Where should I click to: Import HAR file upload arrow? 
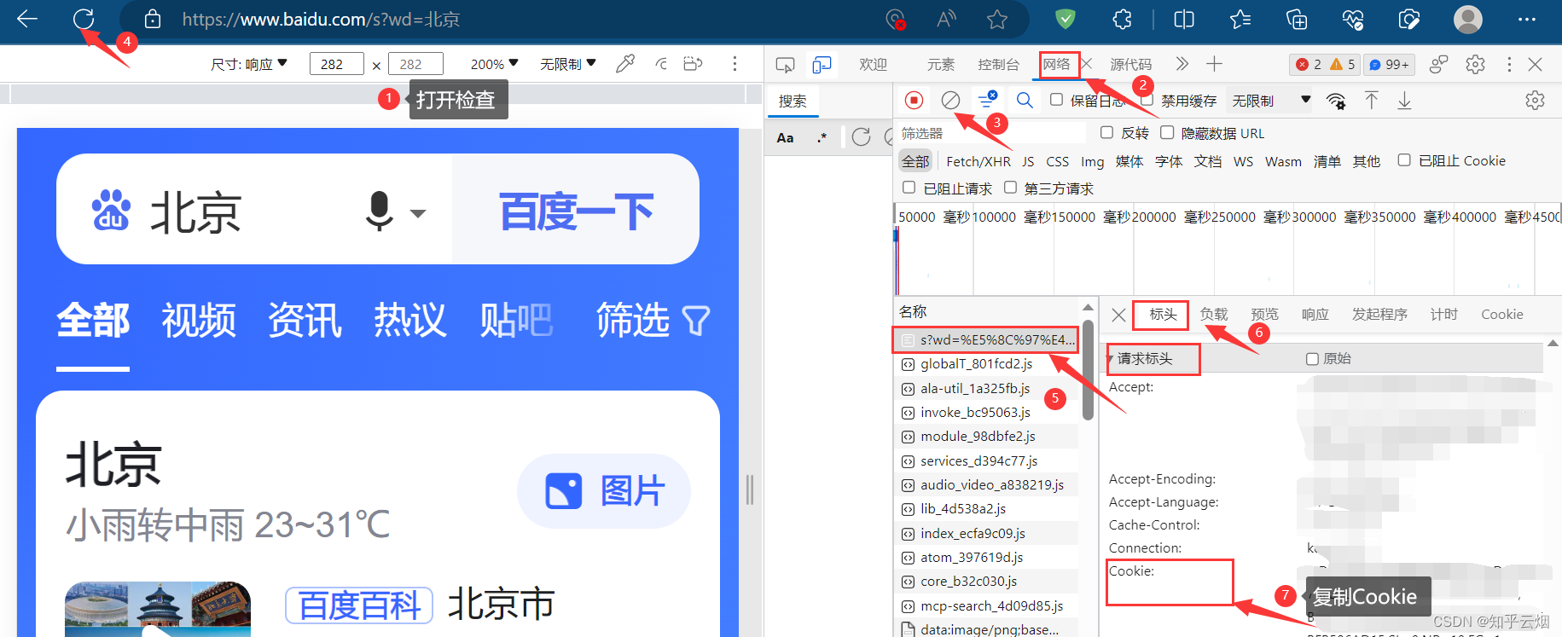coord(1371,101)
